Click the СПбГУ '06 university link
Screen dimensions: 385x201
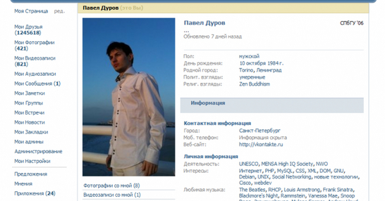[x=352, y=23]
